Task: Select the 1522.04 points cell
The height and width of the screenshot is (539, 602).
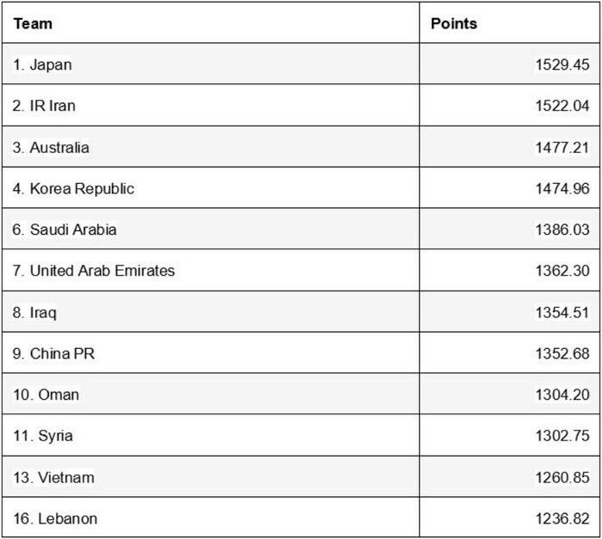Action: (562, 106)
